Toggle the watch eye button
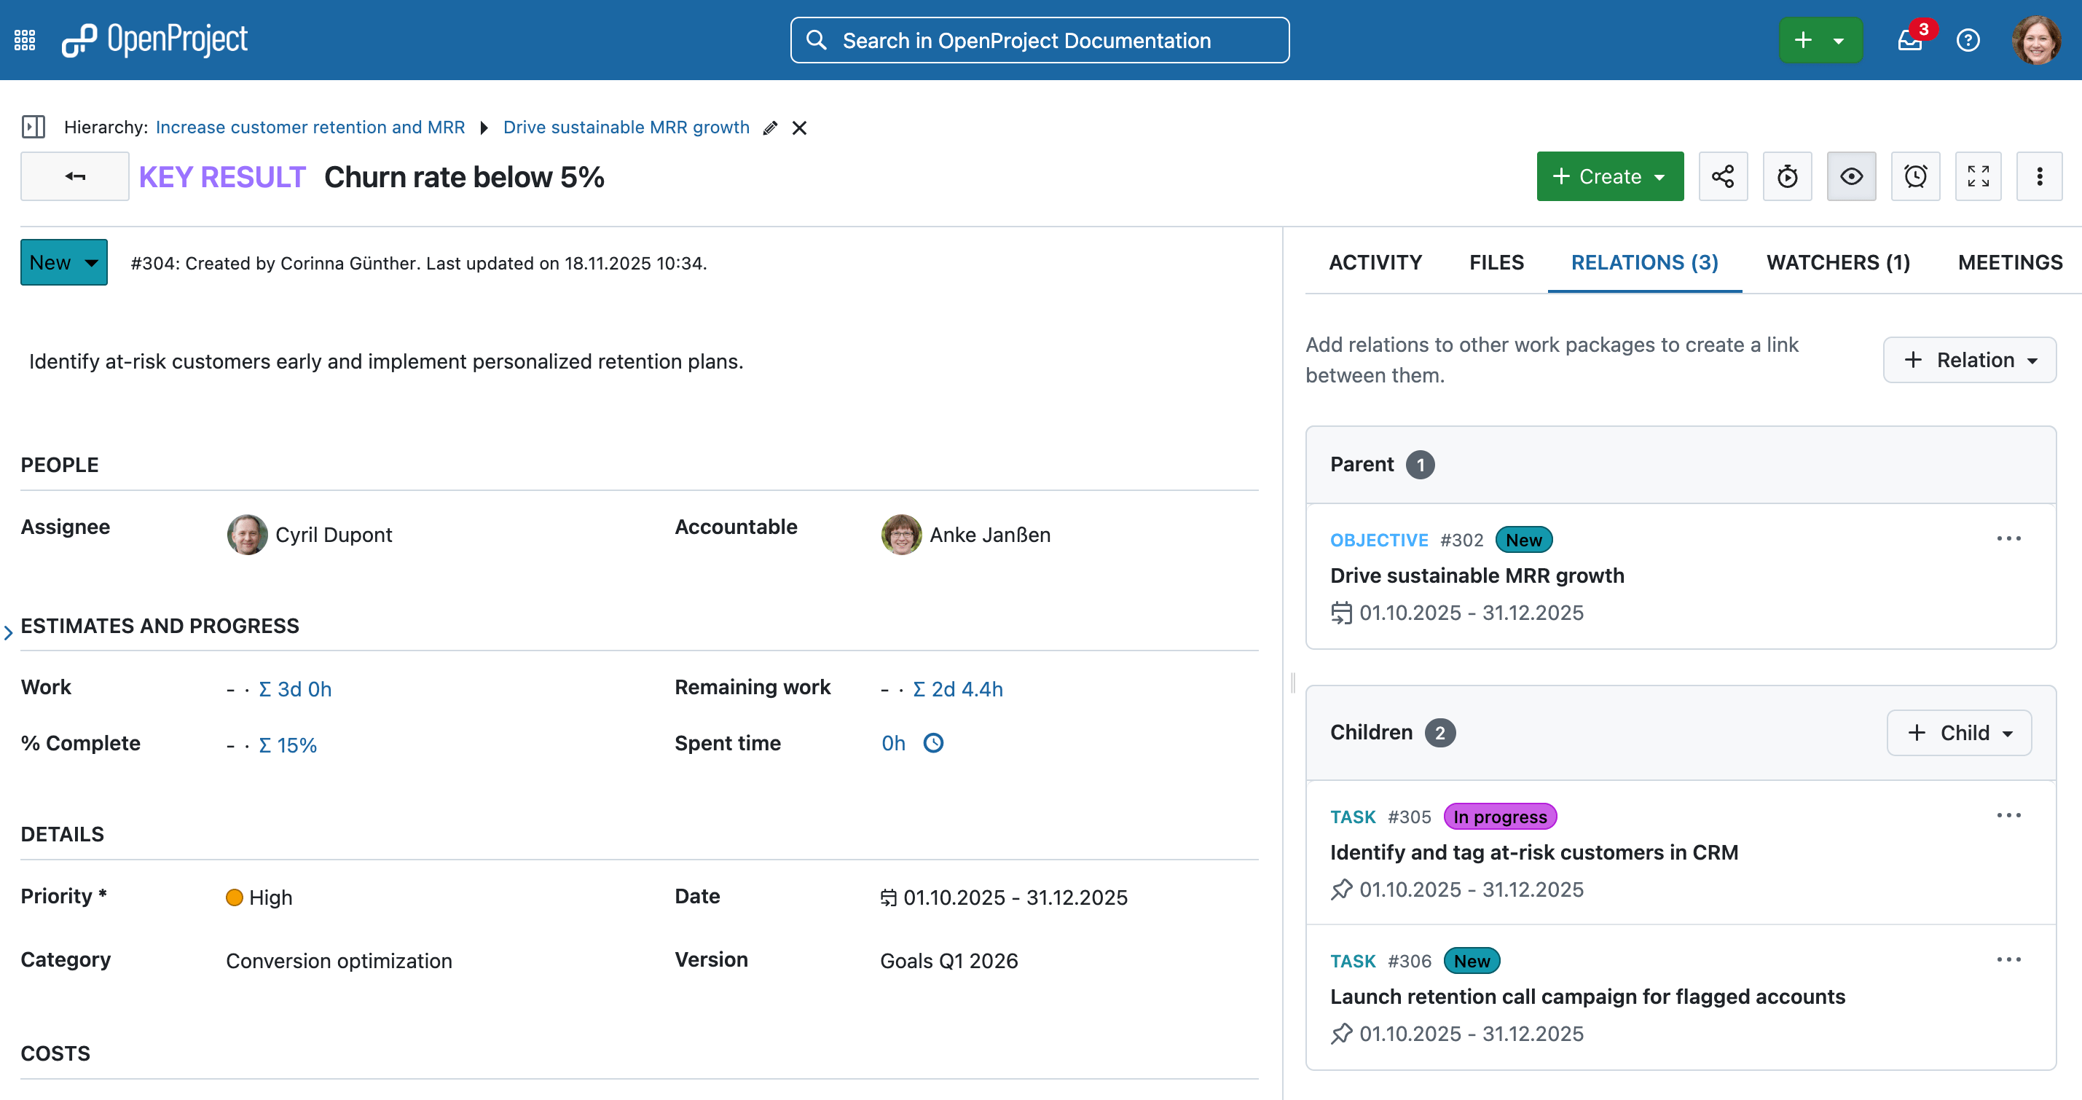 [x=1851, y=176]
